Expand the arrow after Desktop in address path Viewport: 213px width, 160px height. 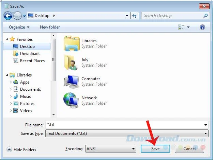point(54,16)
